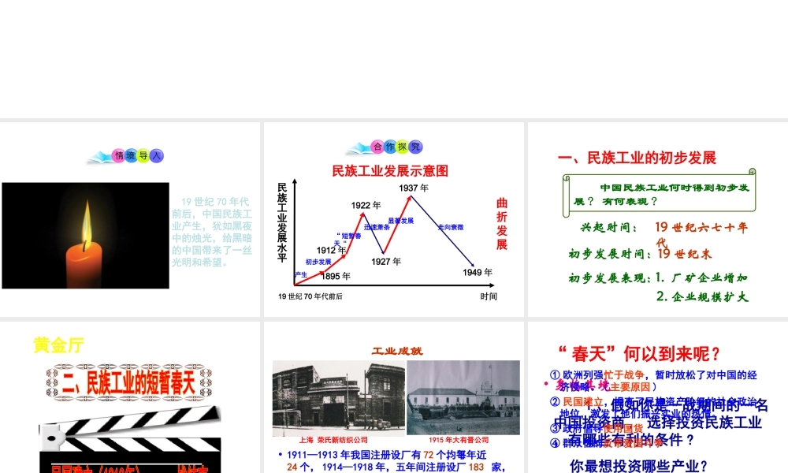Click the orange 19 世纪六七十年代 answer
The image size is (788, 473).
(x=701, y=233)
